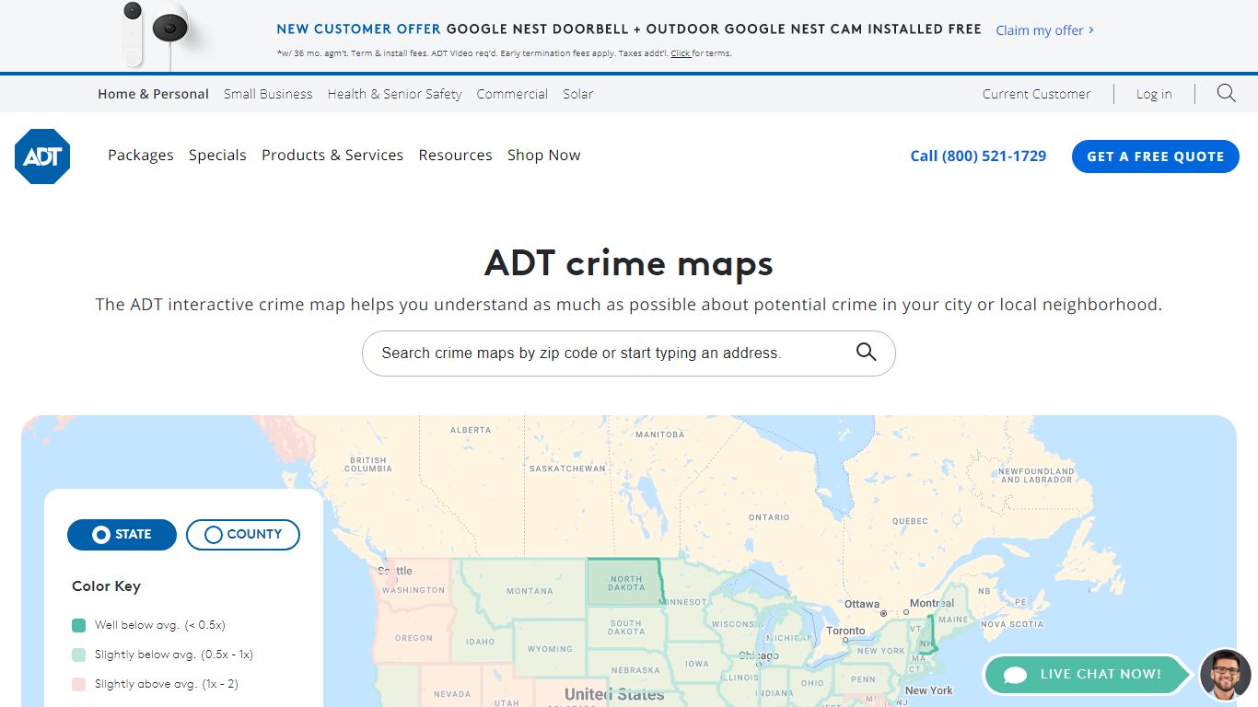Select the STATE radio option
Image resolution: width=1258 pixels, height=707 pixels.
tap(122, 535)
